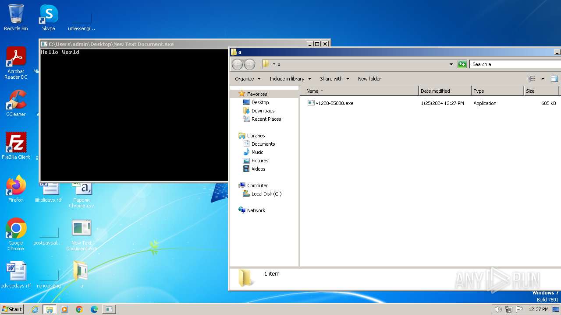Viewport: 561px width, 315px height.
Task: Refresh the folder view in Explorer
Action: click(462, 64)
